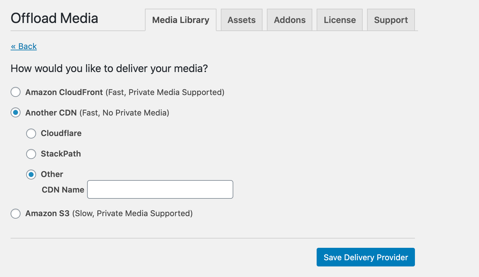Click the delivery question heading text
The image size is (479, 277).
click(x=109, y=68)
